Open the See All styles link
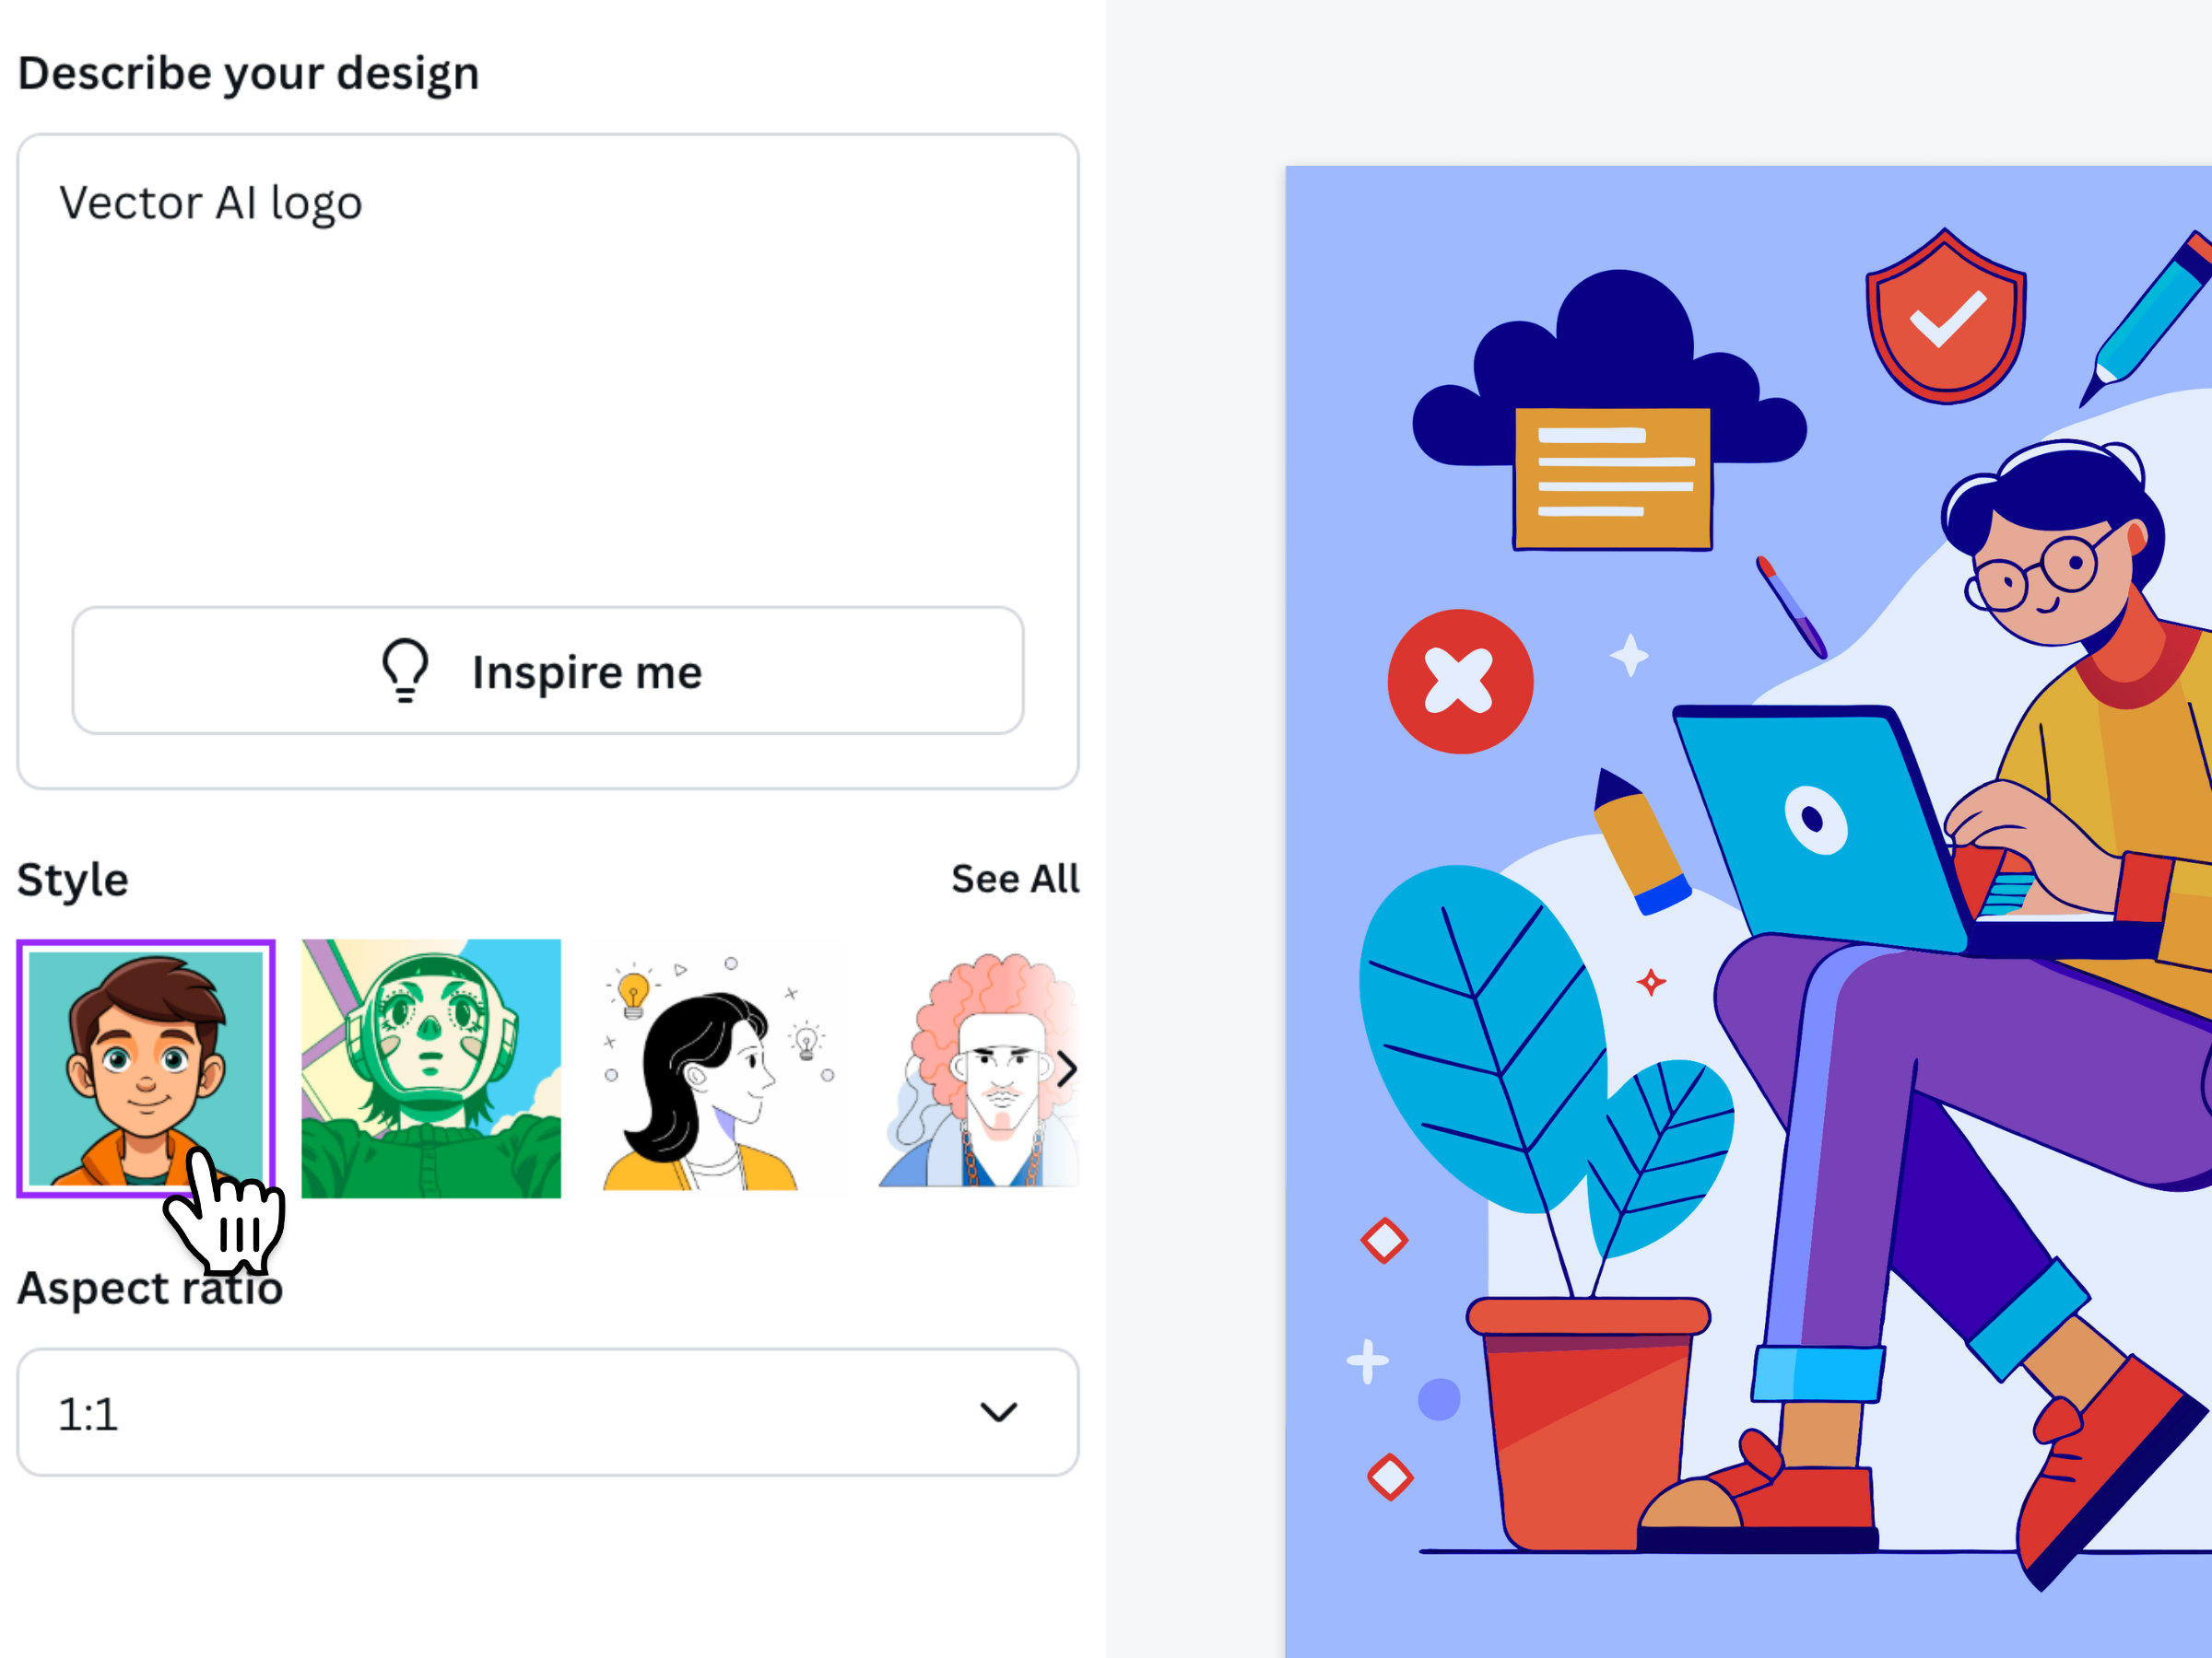Viewport: 2212px width, 1658px height. [1014, 879]
